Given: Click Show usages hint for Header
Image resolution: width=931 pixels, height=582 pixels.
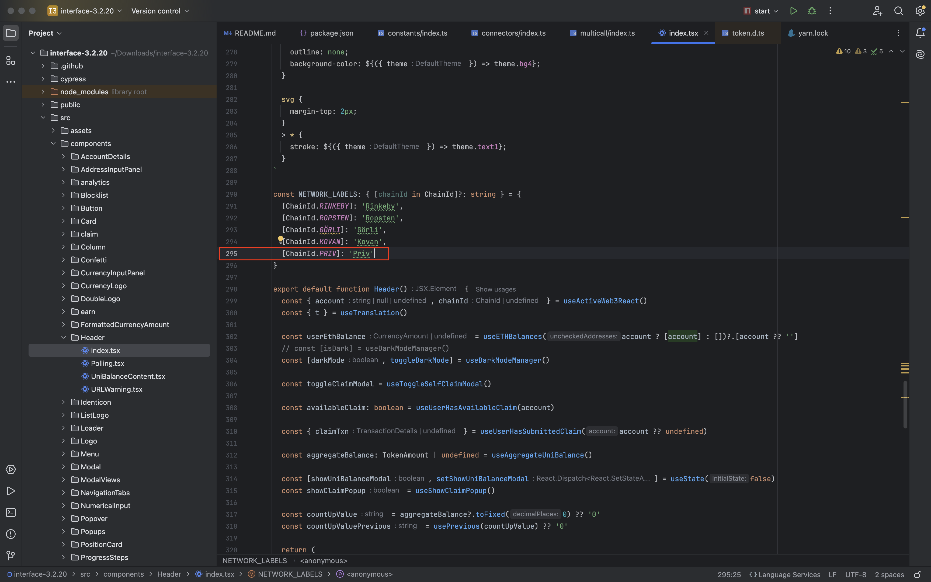Looking at the screenshot, I should click(x=495, y=289).
